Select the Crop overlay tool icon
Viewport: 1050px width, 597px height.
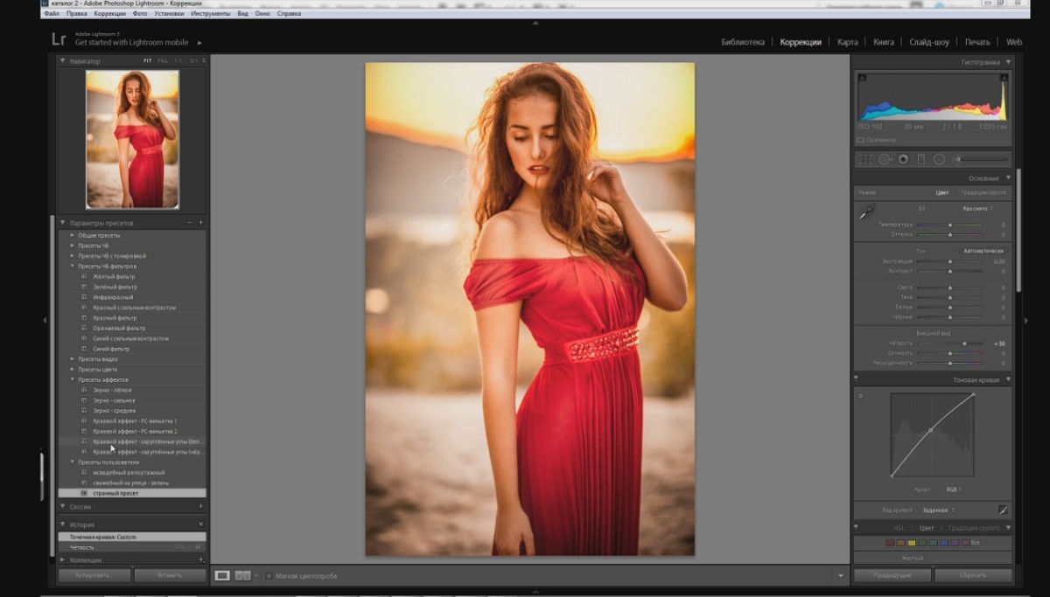click(864, 159)
